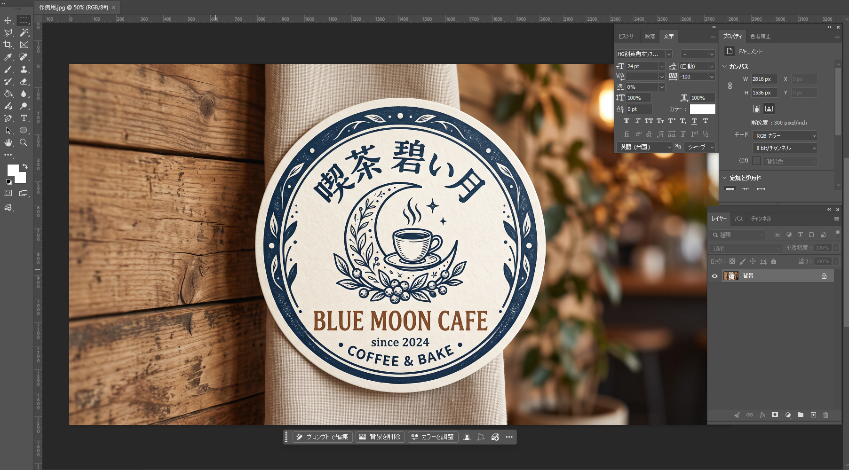Add a layer mask from Layers panel footer
Image resolution: width=849 pixels, height=470 pixels.
[x=775, y=415]
